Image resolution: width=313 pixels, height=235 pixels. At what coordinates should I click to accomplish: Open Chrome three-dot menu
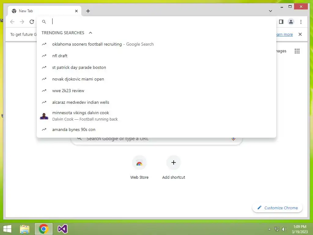(301, 22)
